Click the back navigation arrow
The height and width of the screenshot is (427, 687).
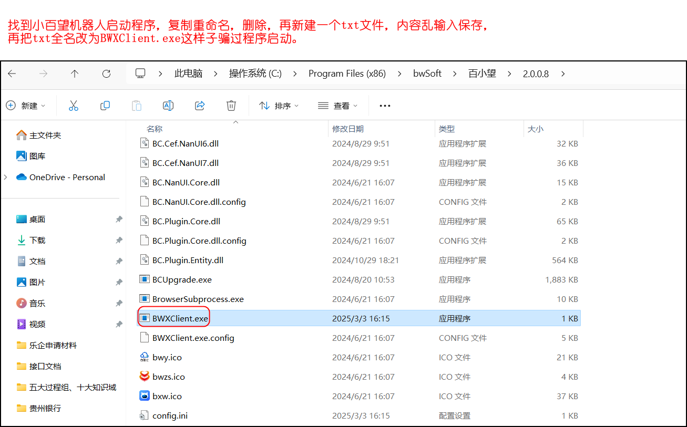12,74
